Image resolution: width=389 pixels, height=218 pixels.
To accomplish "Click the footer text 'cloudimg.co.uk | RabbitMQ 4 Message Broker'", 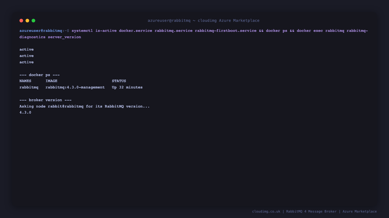I will pyautogui.click(x=294, y=211).
